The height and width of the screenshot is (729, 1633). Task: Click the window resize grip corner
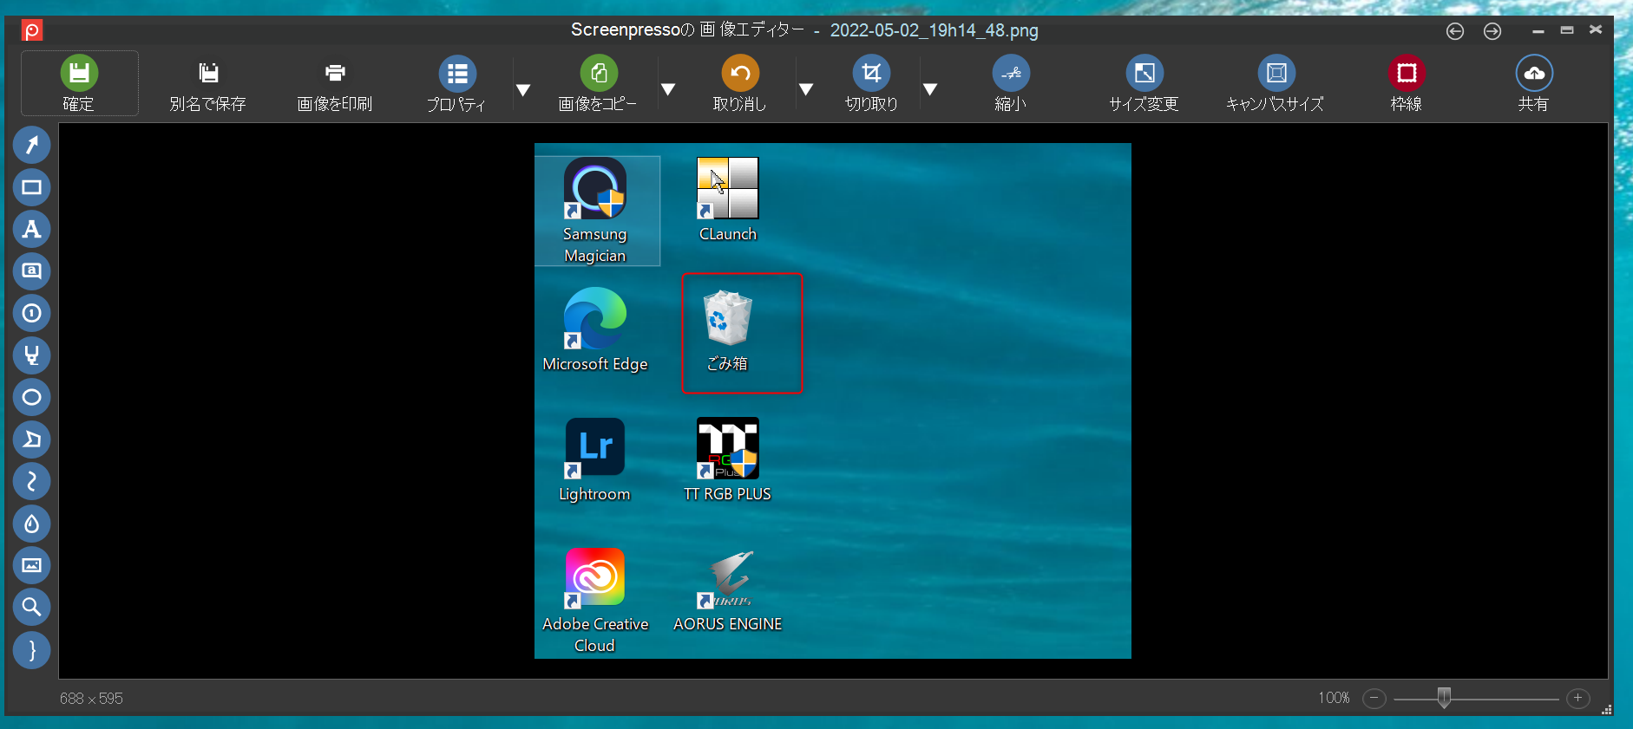(1606, 709)
